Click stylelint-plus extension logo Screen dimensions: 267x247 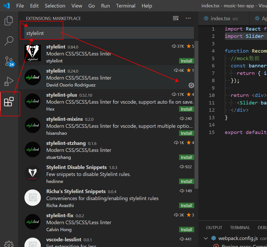pyautogui.click(x=32, y=101)
